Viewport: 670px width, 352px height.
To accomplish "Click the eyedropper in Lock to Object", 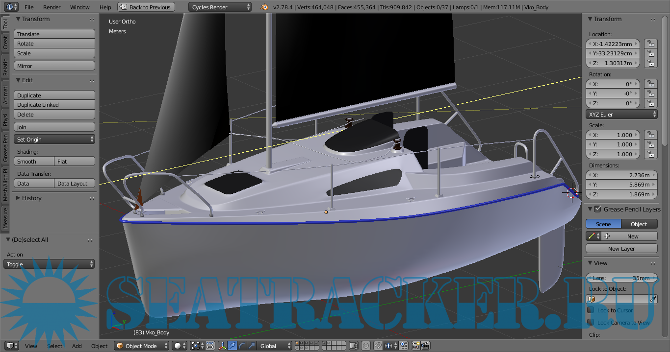I will click(653, 299).
